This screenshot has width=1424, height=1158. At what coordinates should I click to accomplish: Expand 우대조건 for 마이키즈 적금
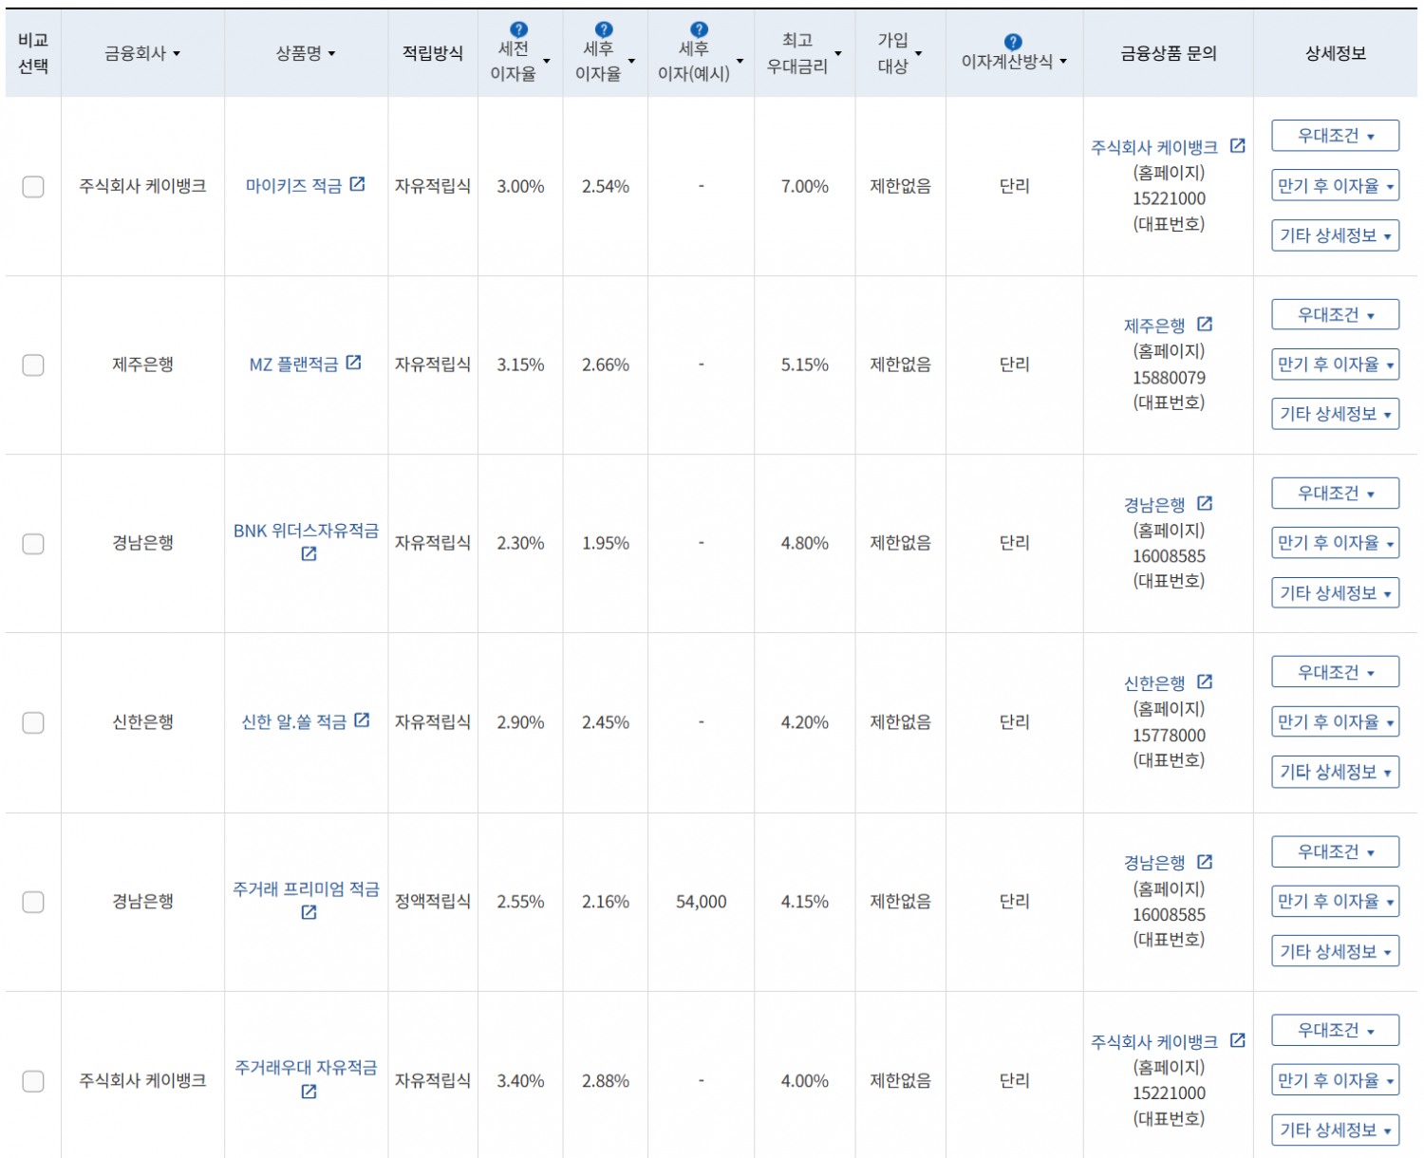click(x=1336, y=136)
